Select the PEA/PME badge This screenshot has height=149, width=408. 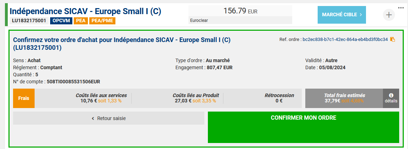click(103, 20)
